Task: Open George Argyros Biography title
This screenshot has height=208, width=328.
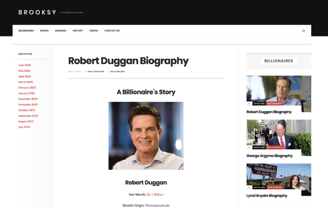Action: click(269, 156)
